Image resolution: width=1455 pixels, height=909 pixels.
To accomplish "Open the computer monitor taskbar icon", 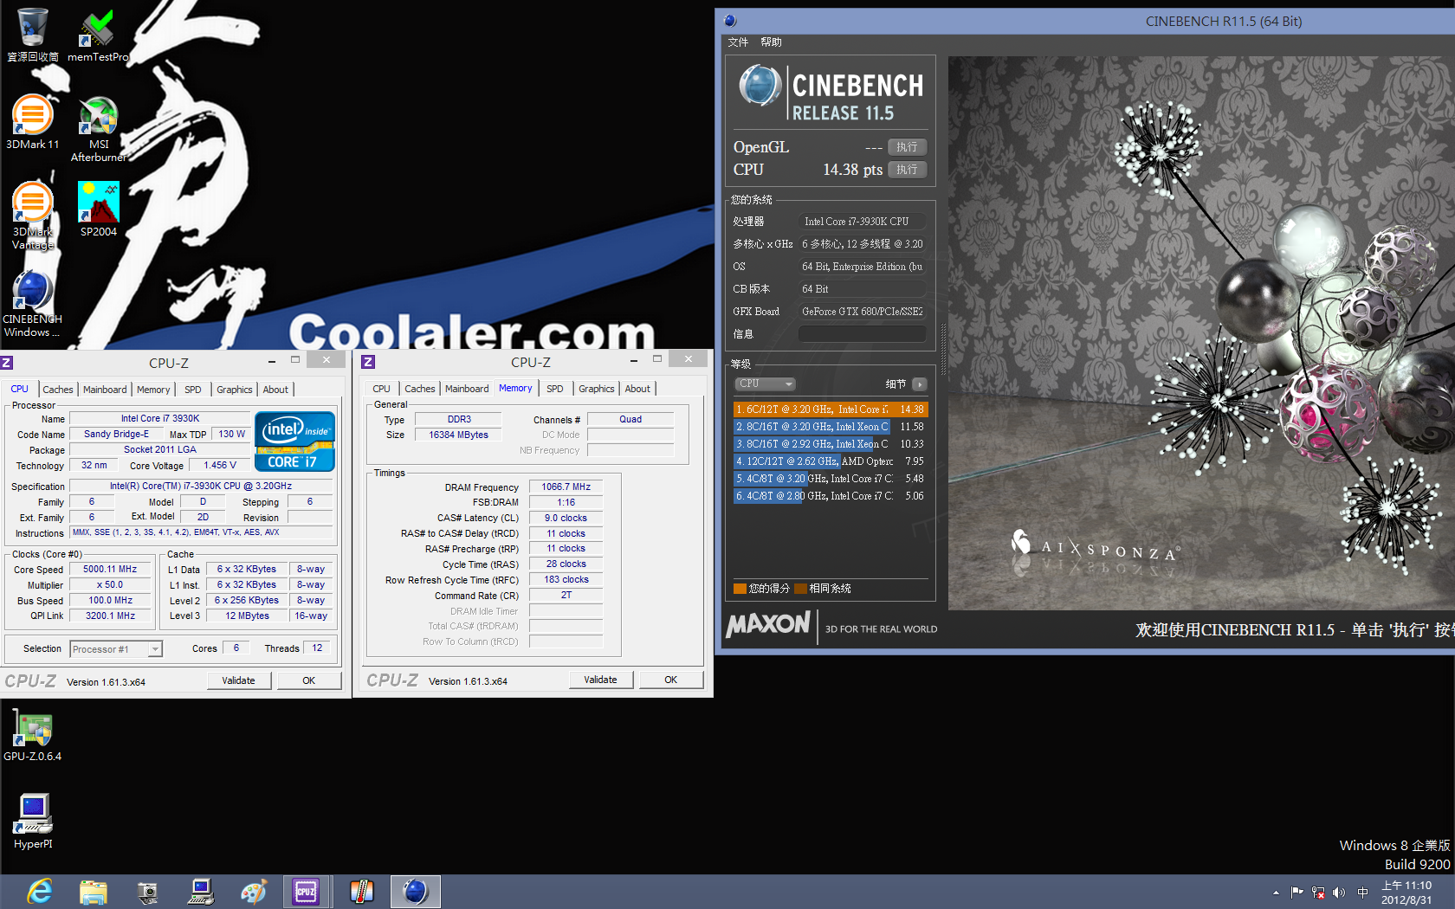I will pos(200,891).
